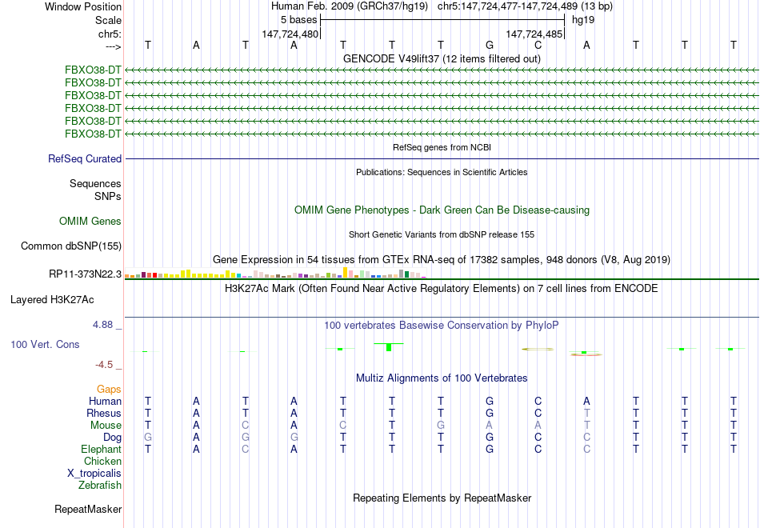Click the RP11-373N22.3 GTEx gene label
Image resolution: width=760 pixels, height=528 pixels.
point(86,274)
